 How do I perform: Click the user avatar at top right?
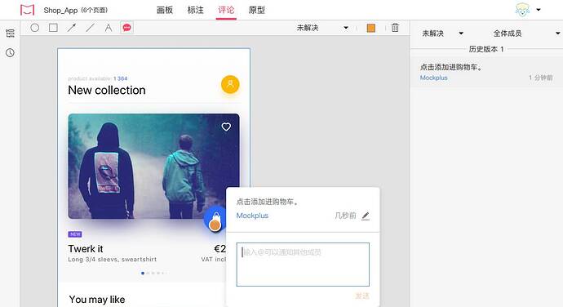522,10
